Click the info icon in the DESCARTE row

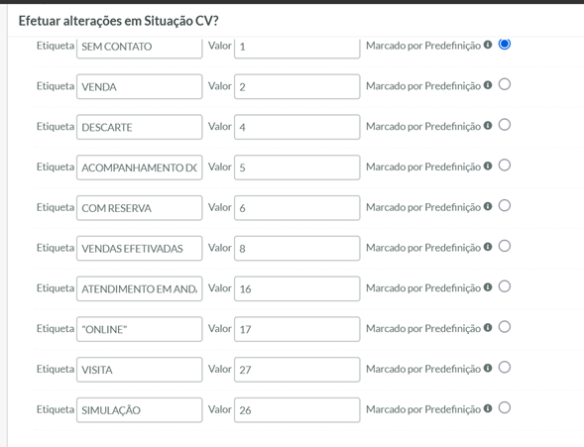point(488,126)
